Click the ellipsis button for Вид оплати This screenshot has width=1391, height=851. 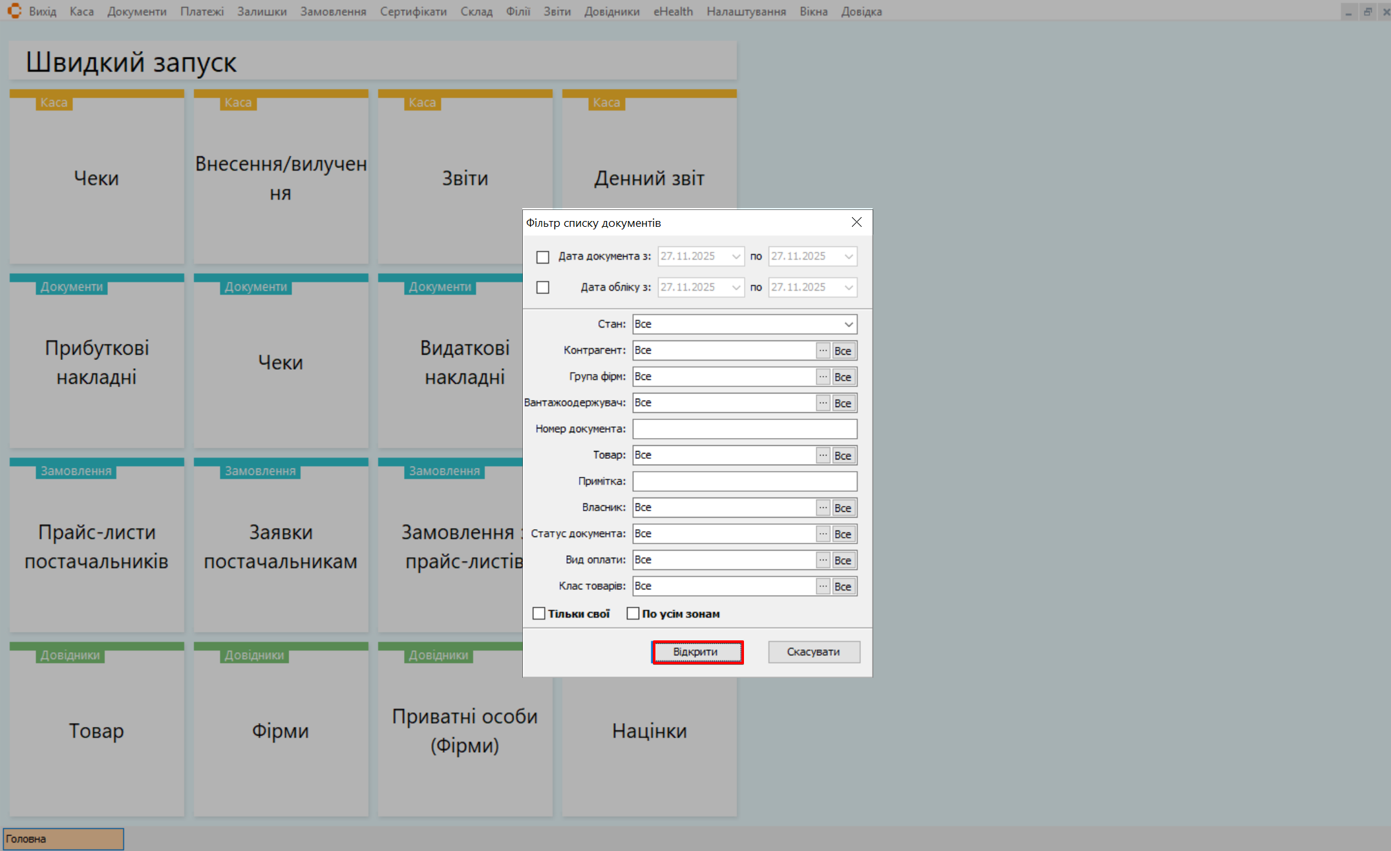(x=822, y=560)
